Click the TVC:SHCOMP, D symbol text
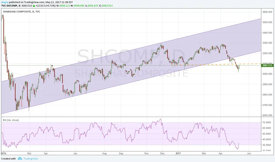 point(11,6)
